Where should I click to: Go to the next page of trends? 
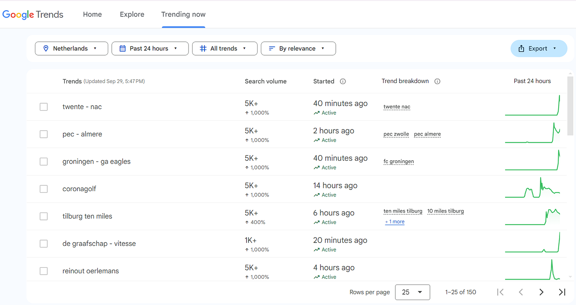pos(541,292)
